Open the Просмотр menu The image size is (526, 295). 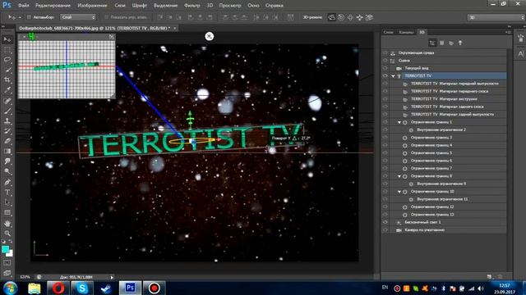[230, 6]
